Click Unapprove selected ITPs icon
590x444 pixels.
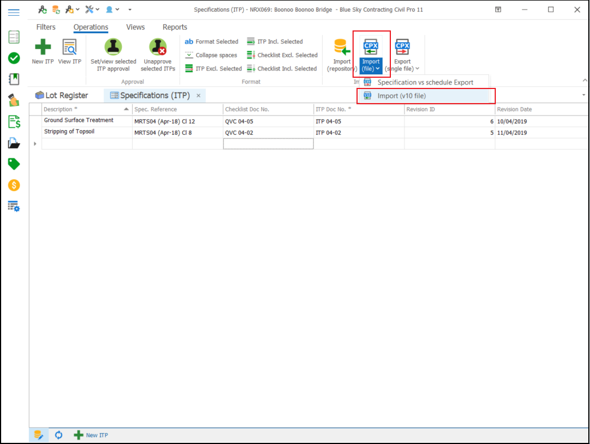pyautogui.click(x=157, y=47)
